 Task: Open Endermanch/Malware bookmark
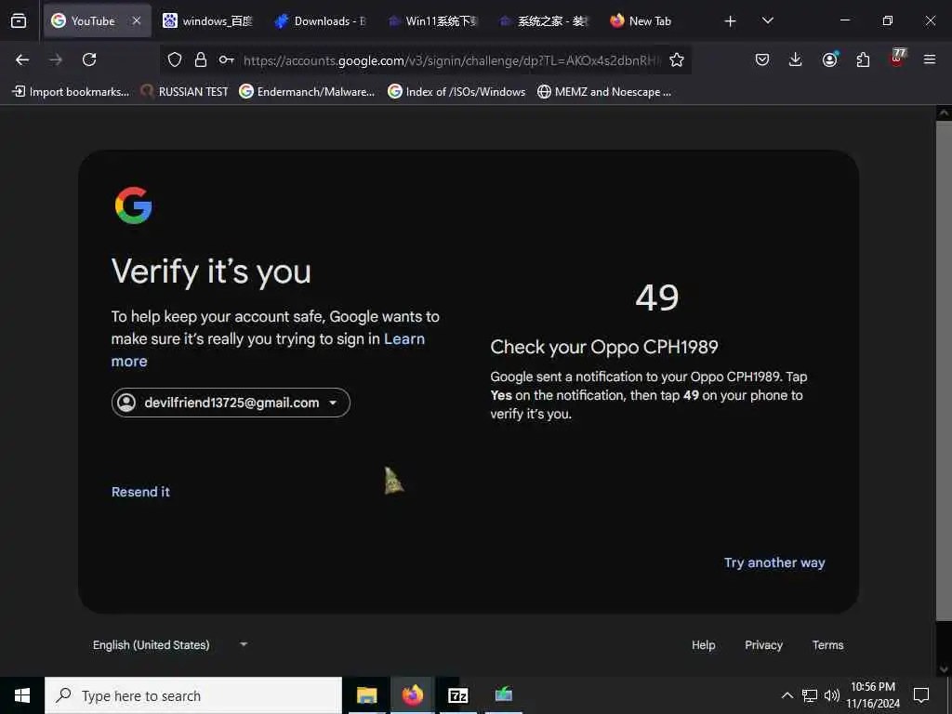(x=307, y=92)
